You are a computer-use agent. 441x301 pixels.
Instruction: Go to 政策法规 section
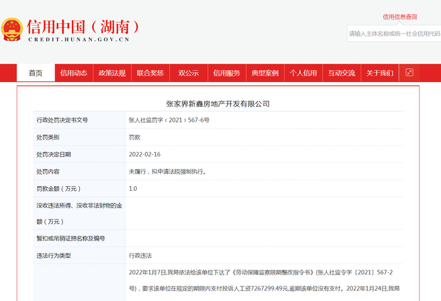[112, 73]
